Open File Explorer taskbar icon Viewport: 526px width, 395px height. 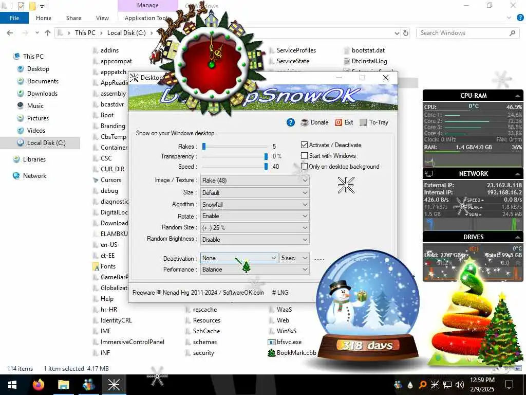tap(63, 385)
